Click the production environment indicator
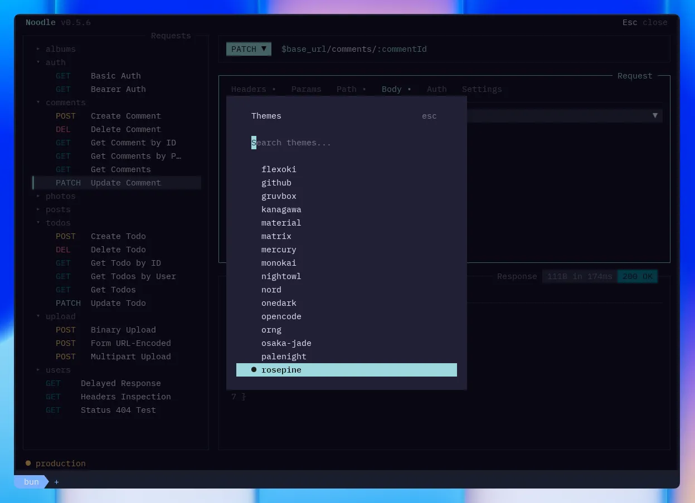 point(56,463)
